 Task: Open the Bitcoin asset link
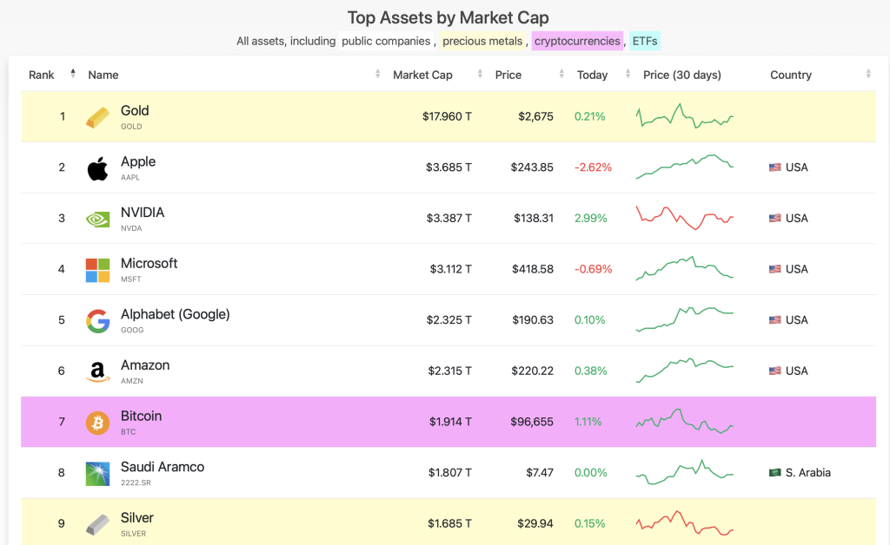pyautogui.click(x=141, y=417)
